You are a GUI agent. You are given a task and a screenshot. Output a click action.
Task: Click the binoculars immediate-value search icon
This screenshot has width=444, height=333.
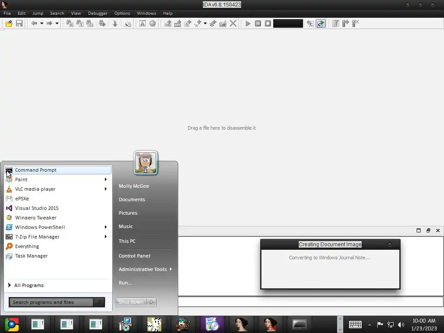tap(70, 23)
